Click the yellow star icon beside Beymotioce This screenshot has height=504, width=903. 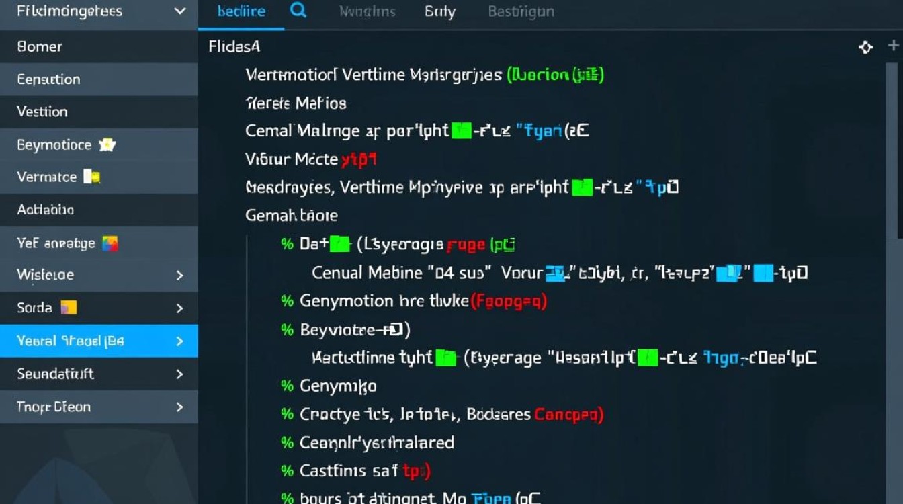(107, 144)
